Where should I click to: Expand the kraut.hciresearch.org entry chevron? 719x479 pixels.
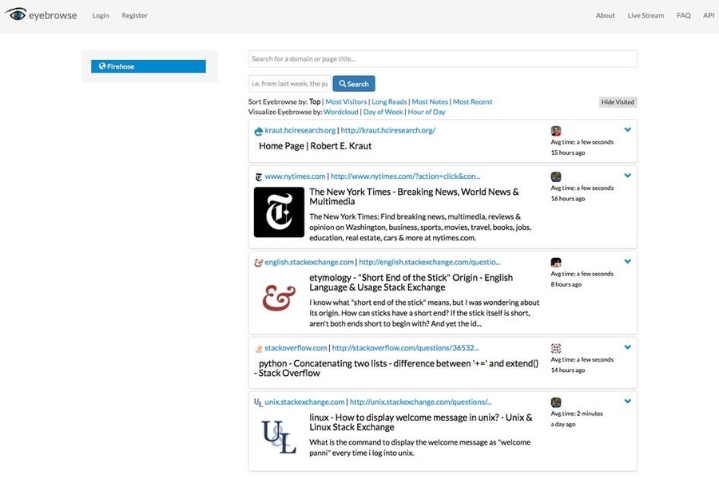628,129
